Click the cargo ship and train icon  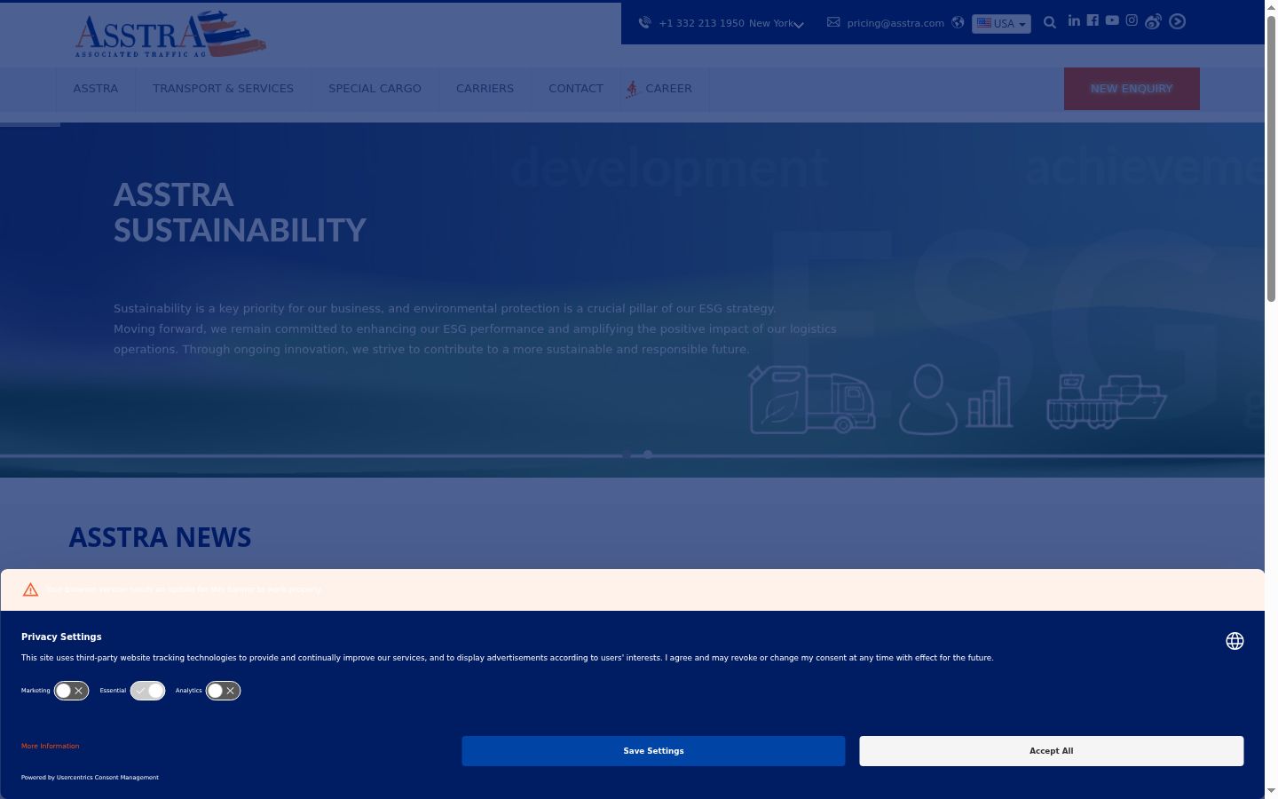click(x=1106, y=400)
